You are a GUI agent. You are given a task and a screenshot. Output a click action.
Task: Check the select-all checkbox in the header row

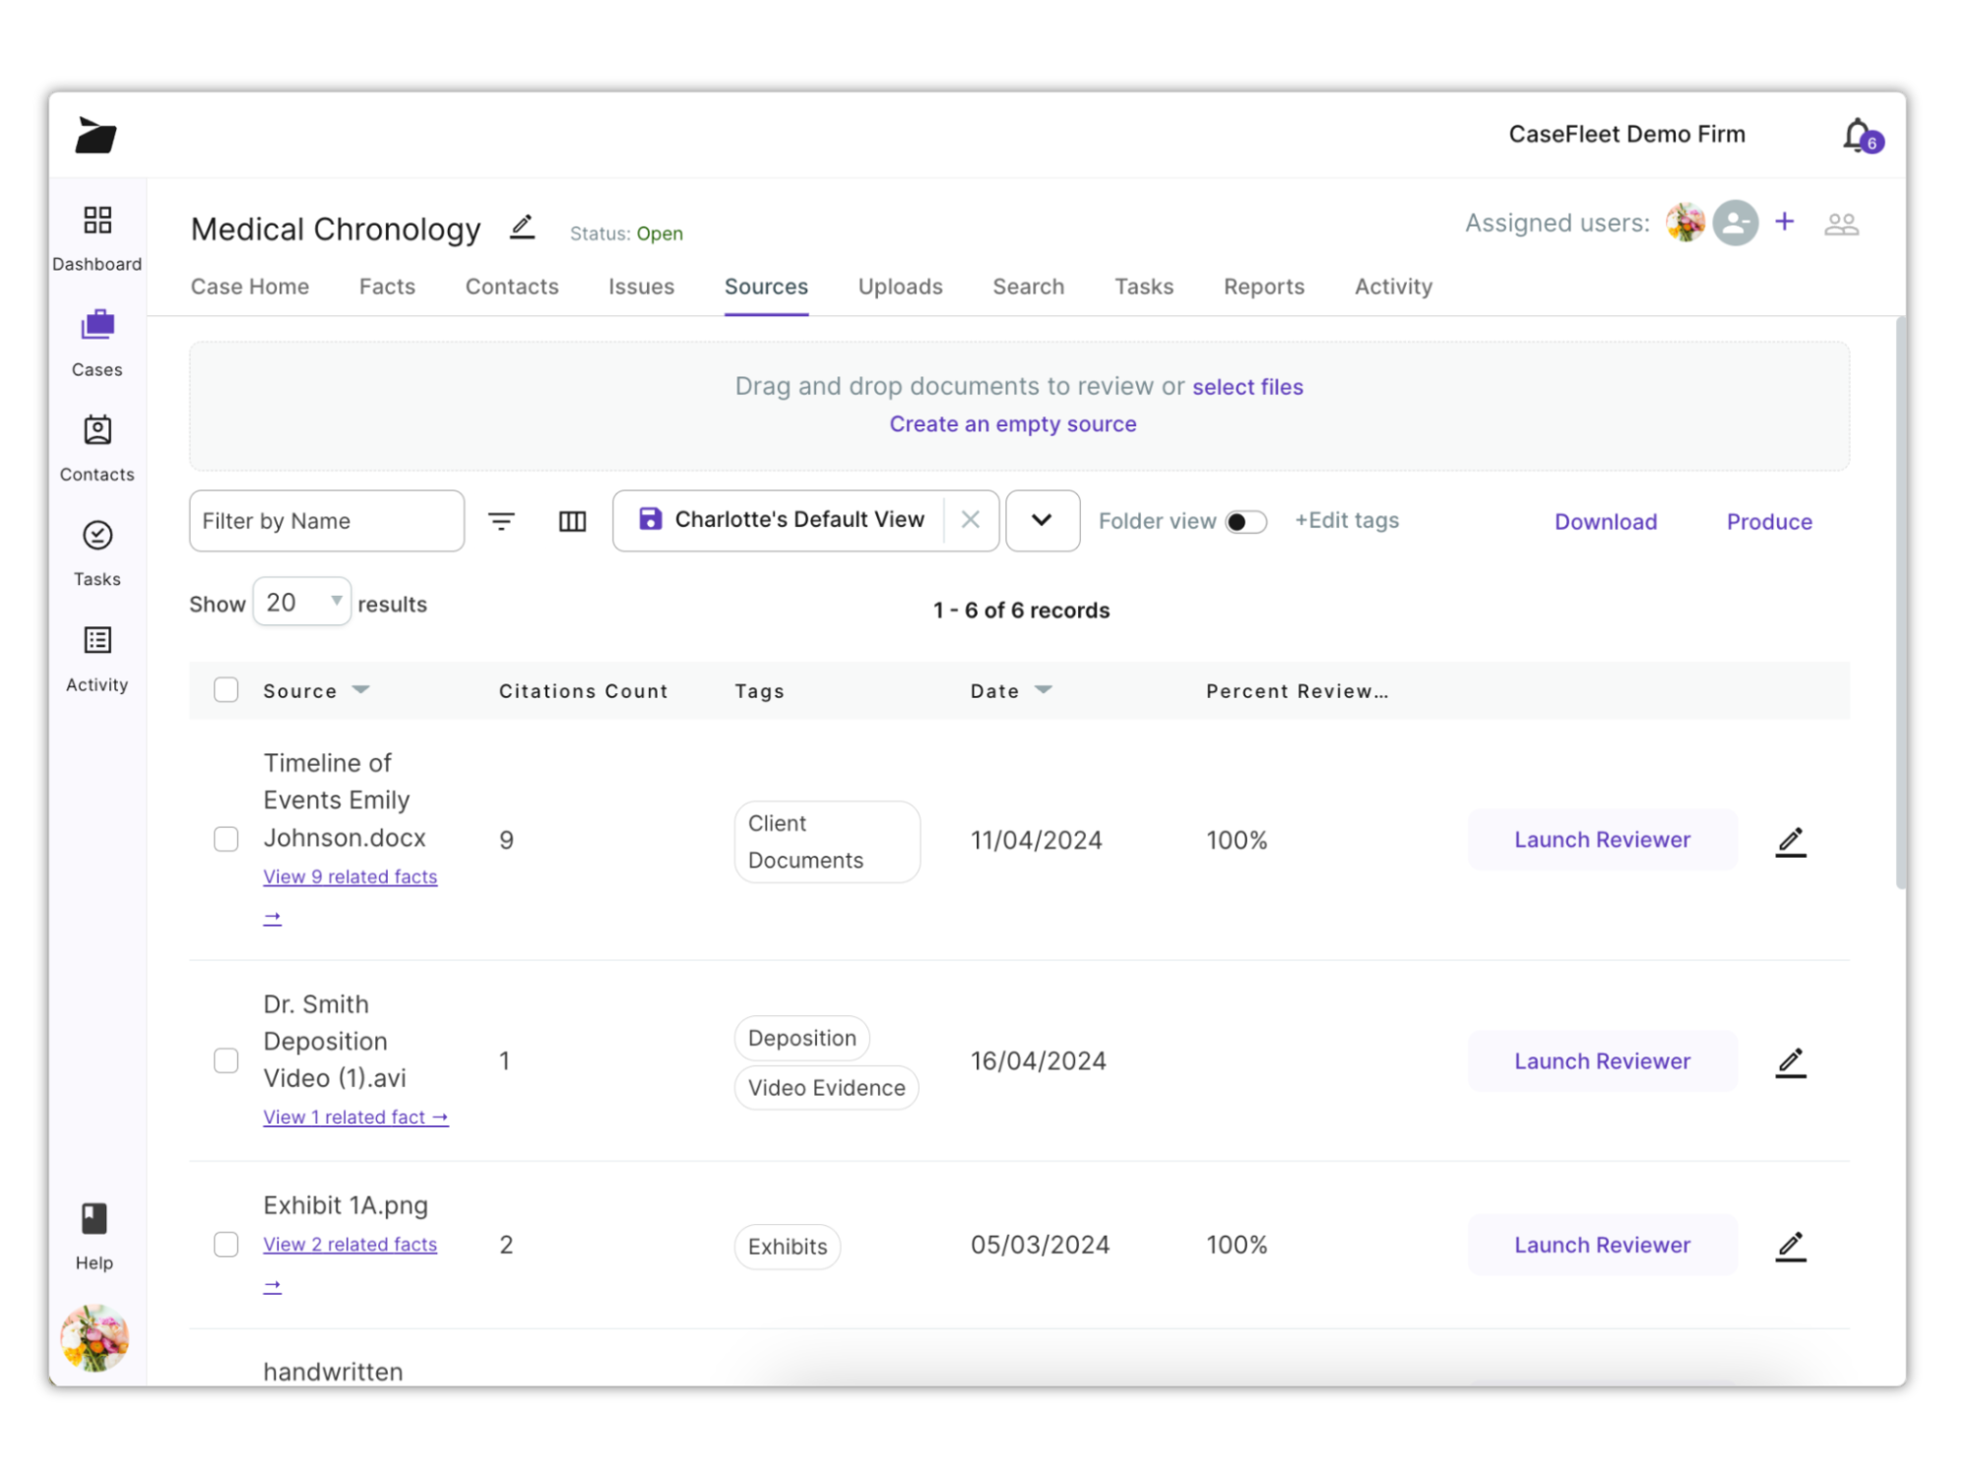[225, 690]
